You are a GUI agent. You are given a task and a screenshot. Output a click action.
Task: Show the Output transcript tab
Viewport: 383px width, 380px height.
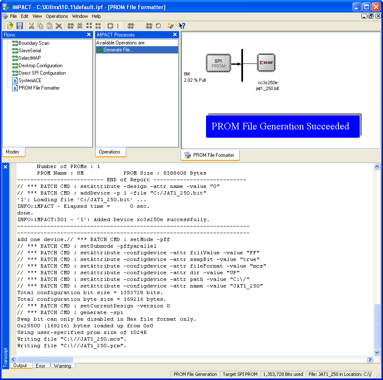[x=21, y=365]
